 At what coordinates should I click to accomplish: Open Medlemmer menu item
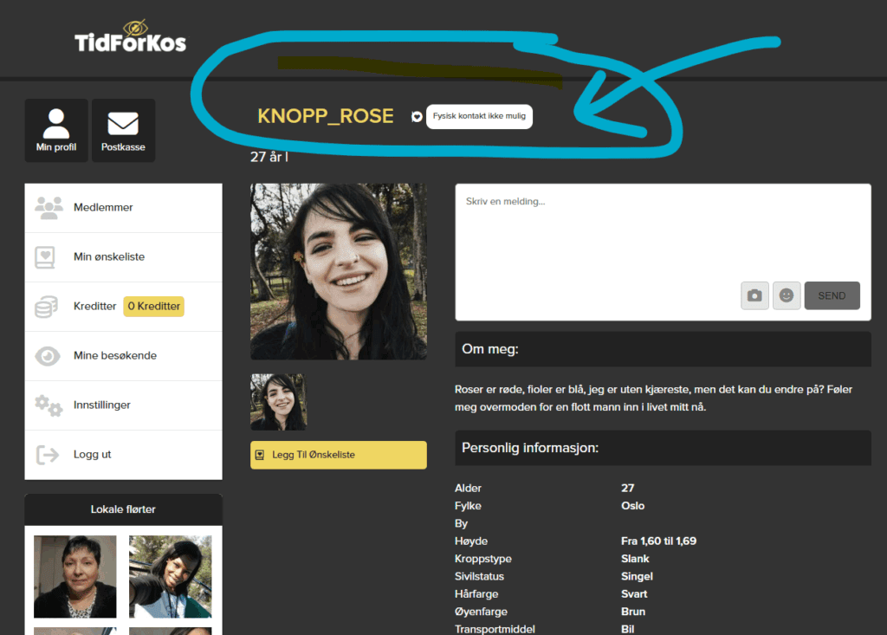[123, 208]
